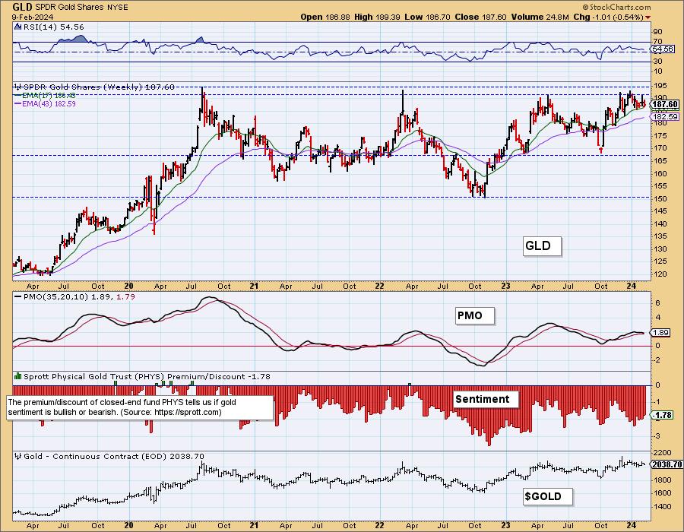Click the SPDR Gold Shares NYSE title
This screenshot has height=532, width=684.
81,7
